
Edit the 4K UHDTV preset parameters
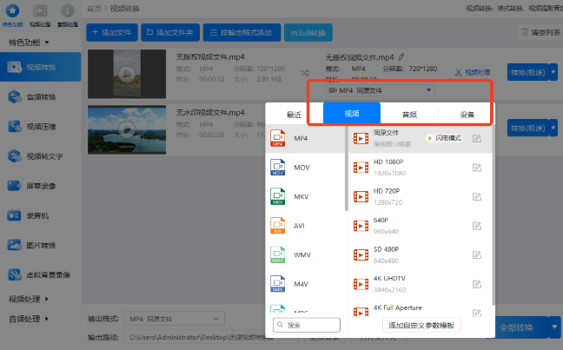pos(477,284)
